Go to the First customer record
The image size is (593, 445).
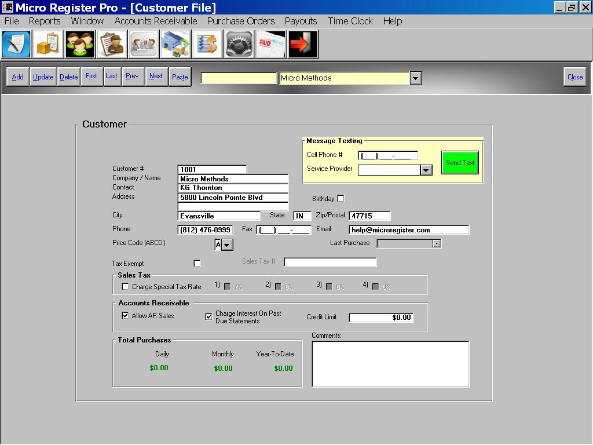coord(91,77)
